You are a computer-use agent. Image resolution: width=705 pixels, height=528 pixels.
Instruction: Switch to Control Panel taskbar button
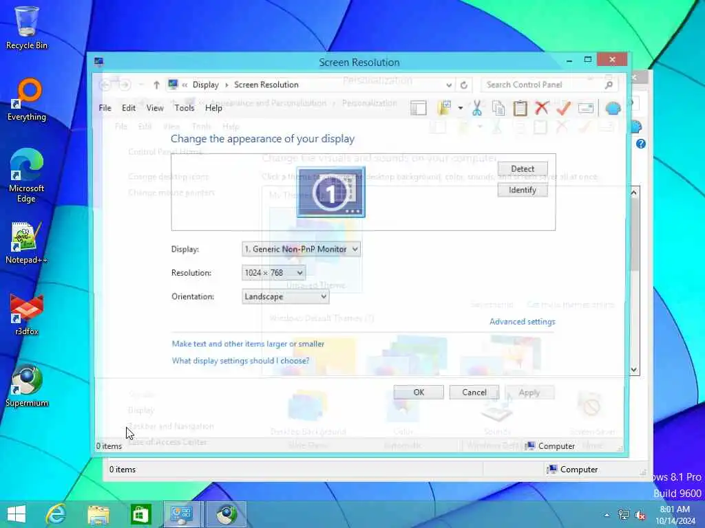[182, 514]
